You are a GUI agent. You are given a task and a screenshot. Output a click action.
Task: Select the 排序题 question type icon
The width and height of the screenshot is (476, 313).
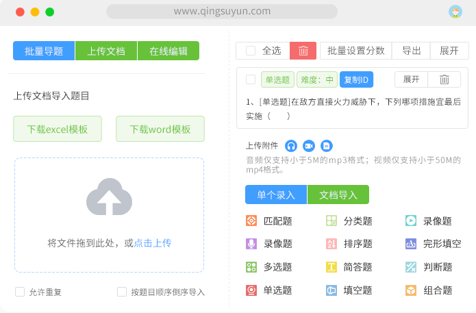point(331,244)
